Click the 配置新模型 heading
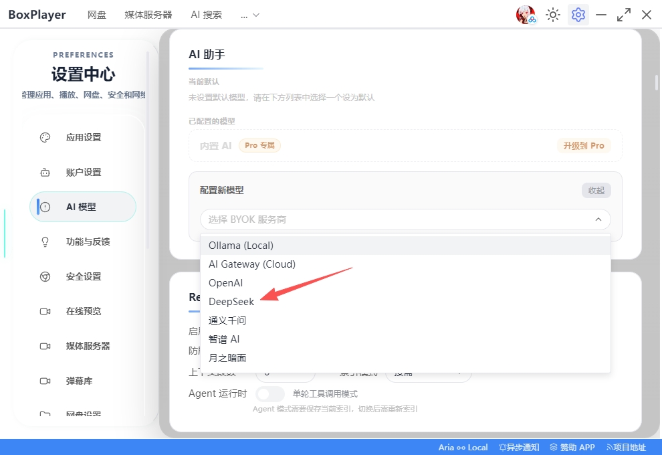The image size is (662, 455). [x=221, y=191]
